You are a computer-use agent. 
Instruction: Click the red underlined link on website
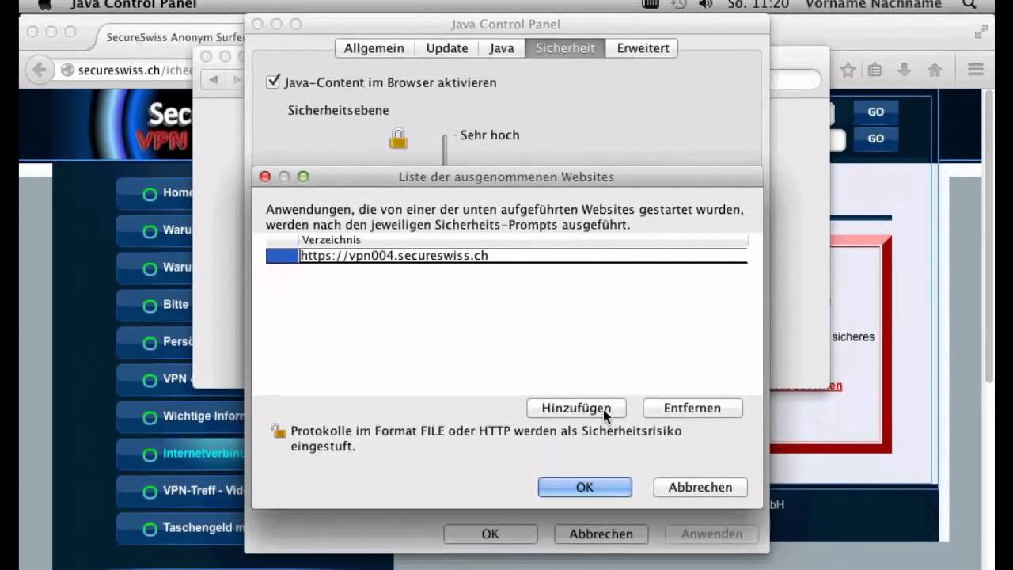[x=806, y=386]
